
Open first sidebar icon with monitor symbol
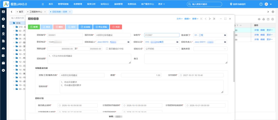tap(3, 12)
